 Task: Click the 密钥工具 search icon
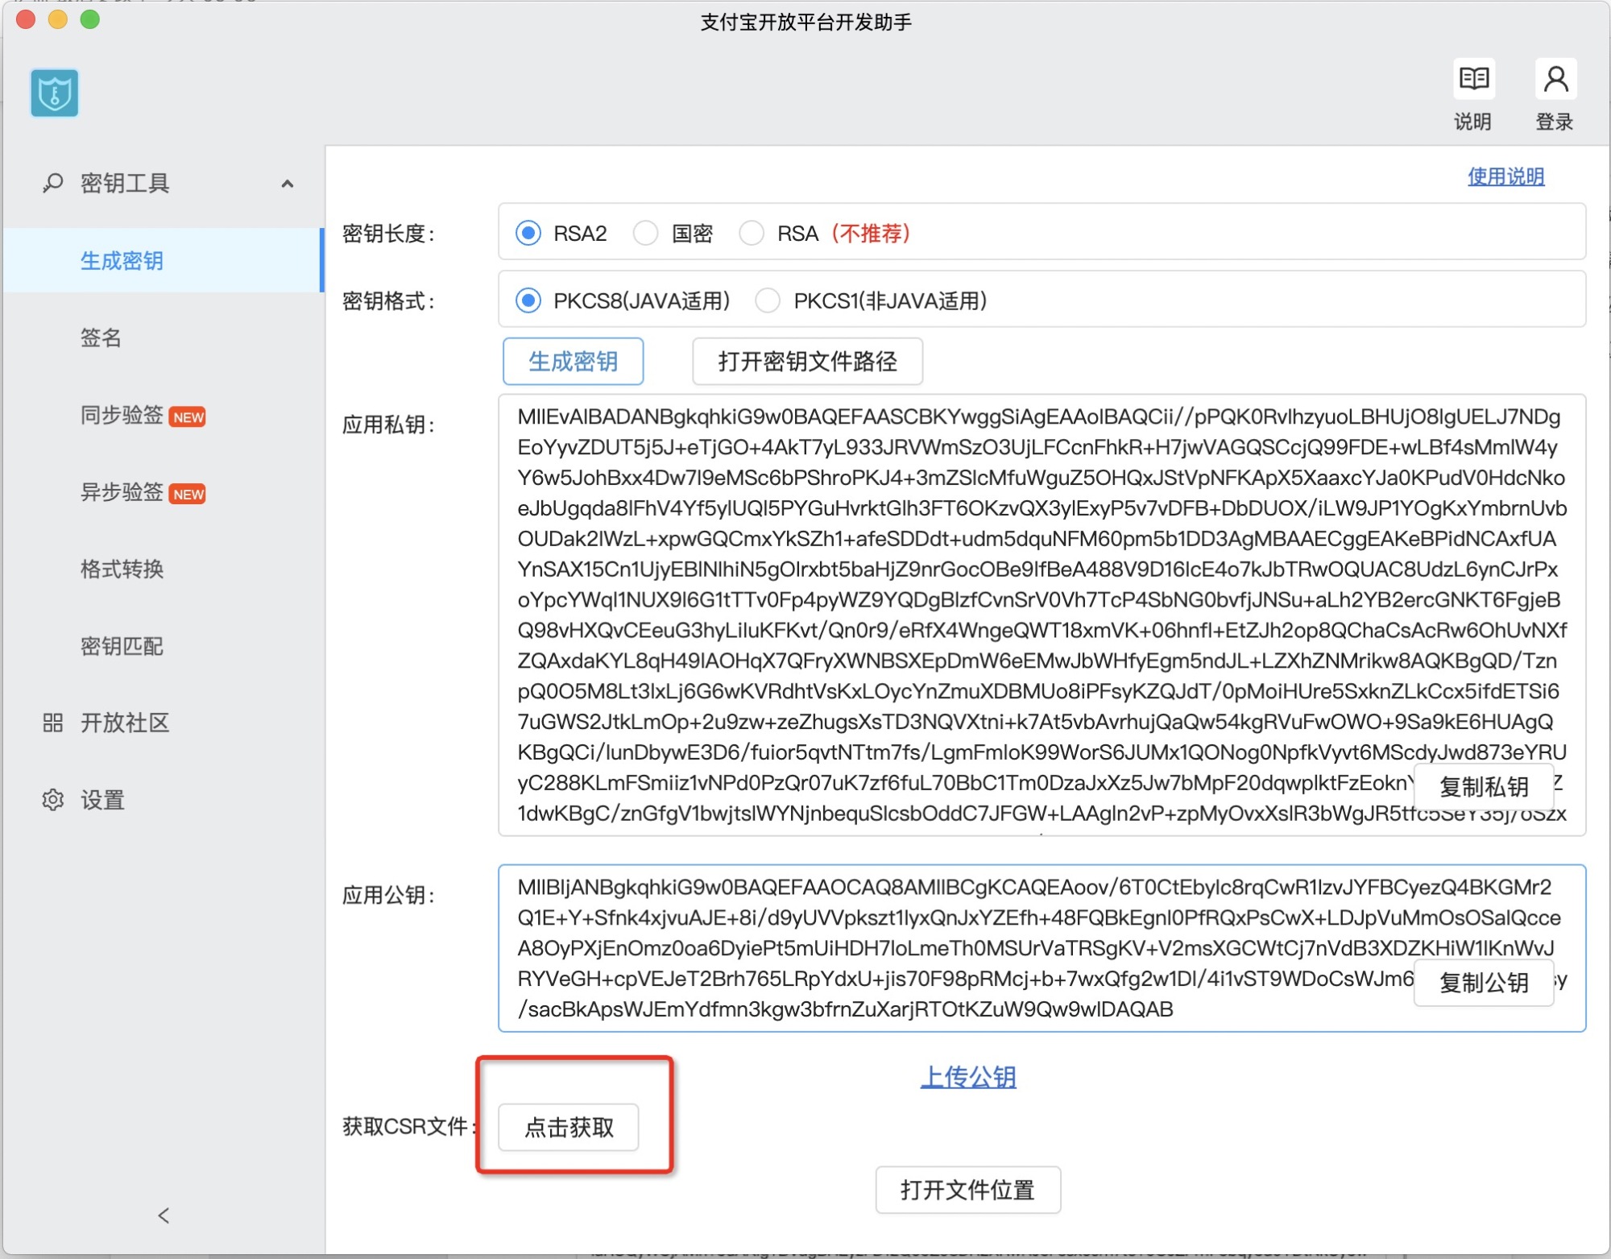coord(52,183)
